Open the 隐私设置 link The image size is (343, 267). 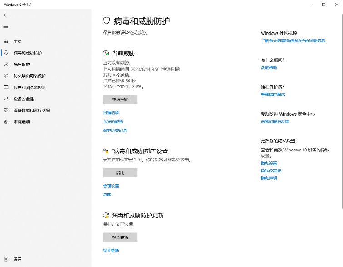click(269, 163)
